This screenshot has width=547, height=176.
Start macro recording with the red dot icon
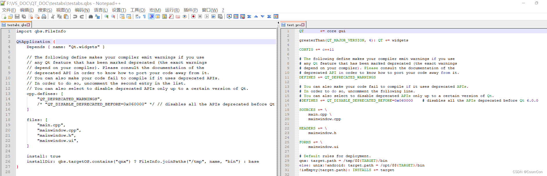click(x=193, y=16)
